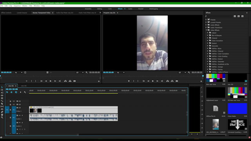Expand the Audio Effects folder

tap(206, 25)
